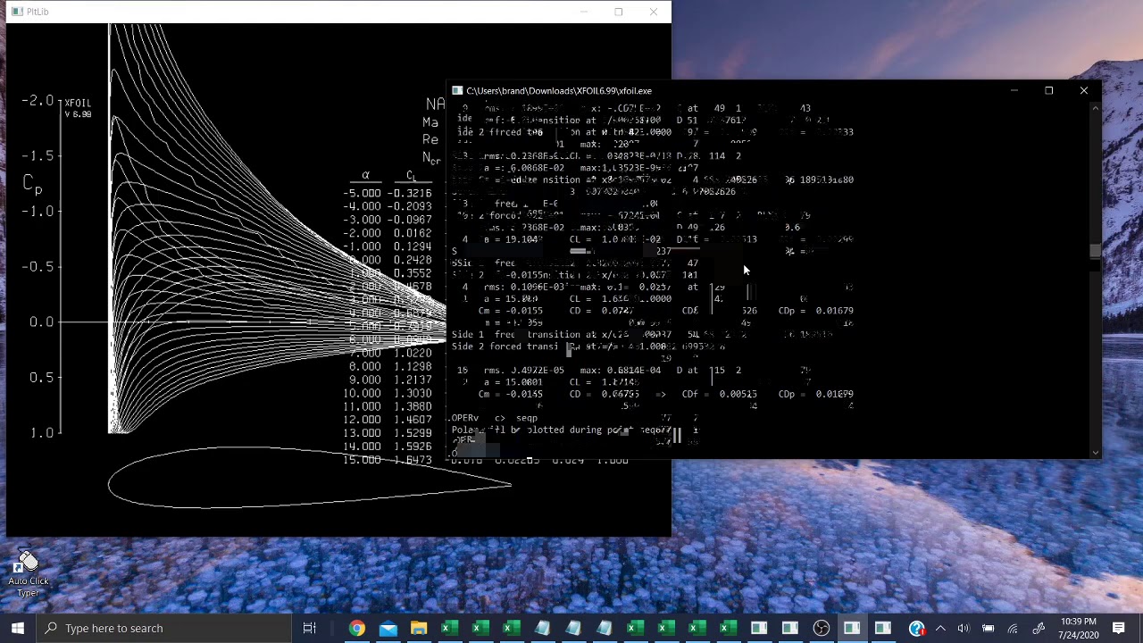Viewport: 1143px width, 643px height.
Task: Click 'CDf = 0.00515' in the console
Action: (719, 394)
